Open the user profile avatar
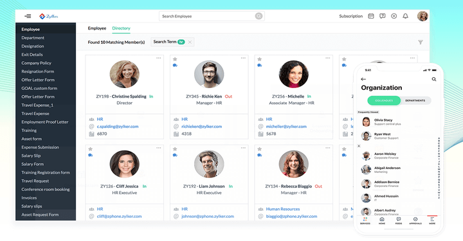This screenshot has width=463, height=241. (422, 16)
